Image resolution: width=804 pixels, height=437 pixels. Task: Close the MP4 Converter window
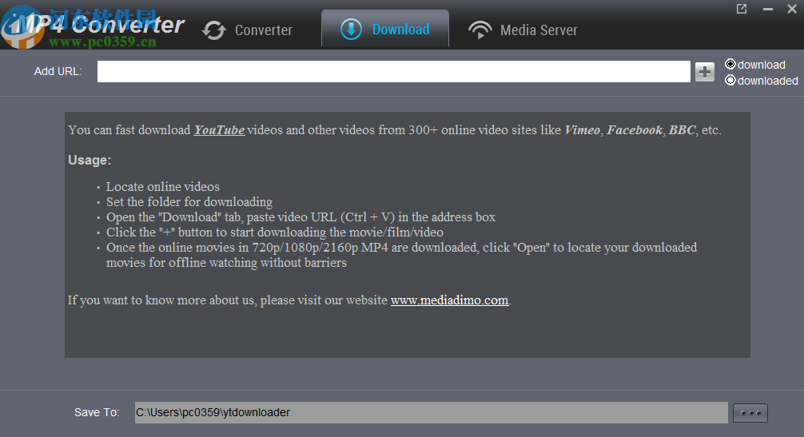[792, 9]
